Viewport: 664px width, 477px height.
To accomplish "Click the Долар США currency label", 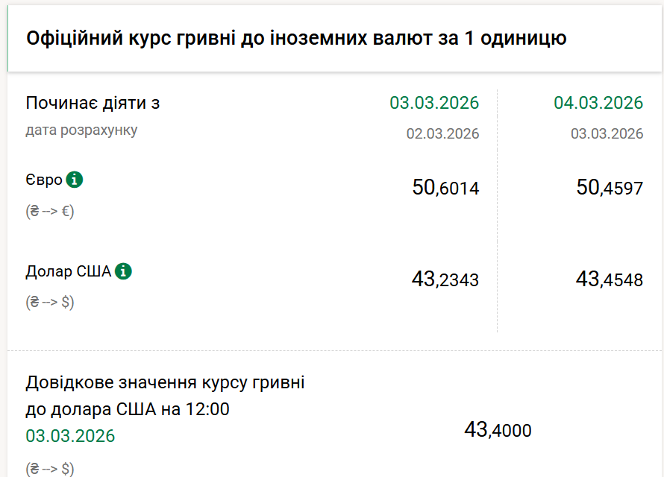I will point(68,271).
